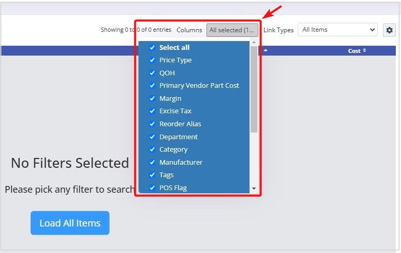Click the Load All Items button
The image size is (401, 253).
click(x=70, y=223)
